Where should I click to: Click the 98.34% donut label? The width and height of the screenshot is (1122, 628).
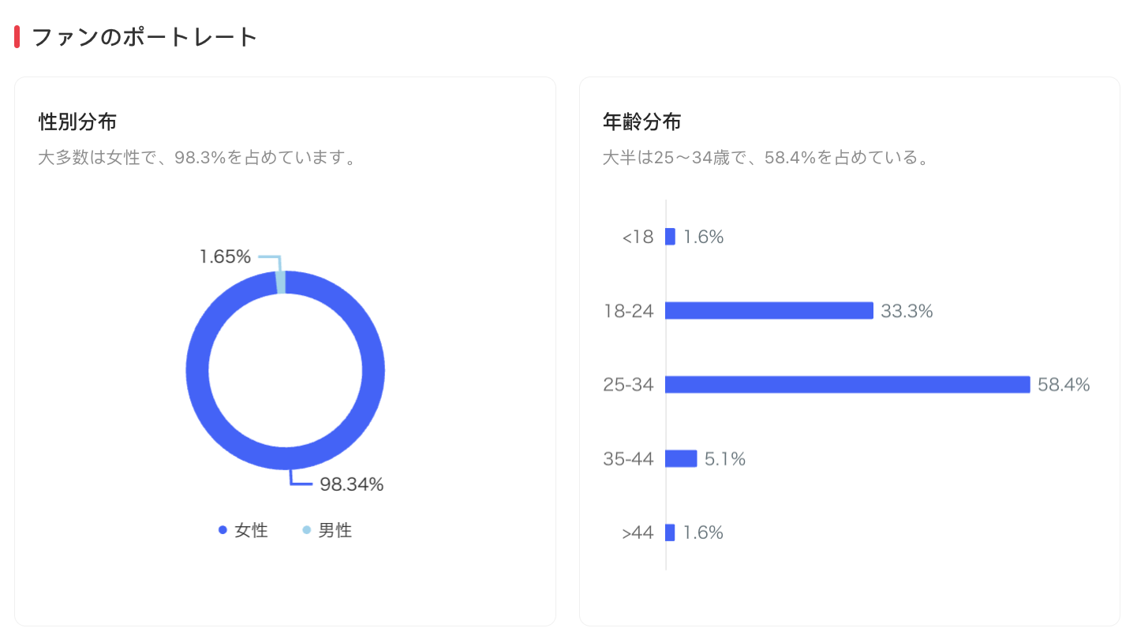coord(352,485)
